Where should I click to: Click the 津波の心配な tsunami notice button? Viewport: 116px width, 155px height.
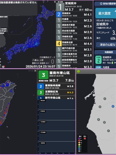click(106, 45)
